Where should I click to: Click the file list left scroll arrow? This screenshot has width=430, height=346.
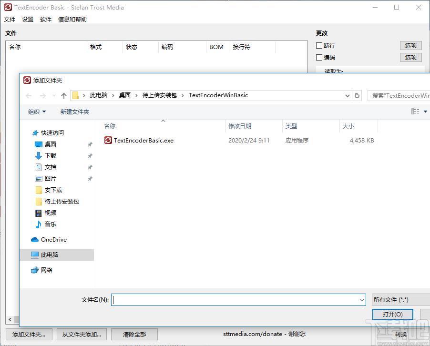click(x=10, y=320)
